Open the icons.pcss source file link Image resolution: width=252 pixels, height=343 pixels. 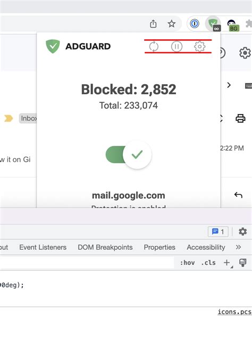click(x=235, y=312)
